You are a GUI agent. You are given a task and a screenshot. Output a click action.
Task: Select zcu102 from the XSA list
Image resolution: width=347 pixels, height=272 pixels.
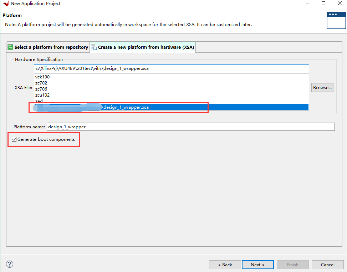tap(172, 95)
